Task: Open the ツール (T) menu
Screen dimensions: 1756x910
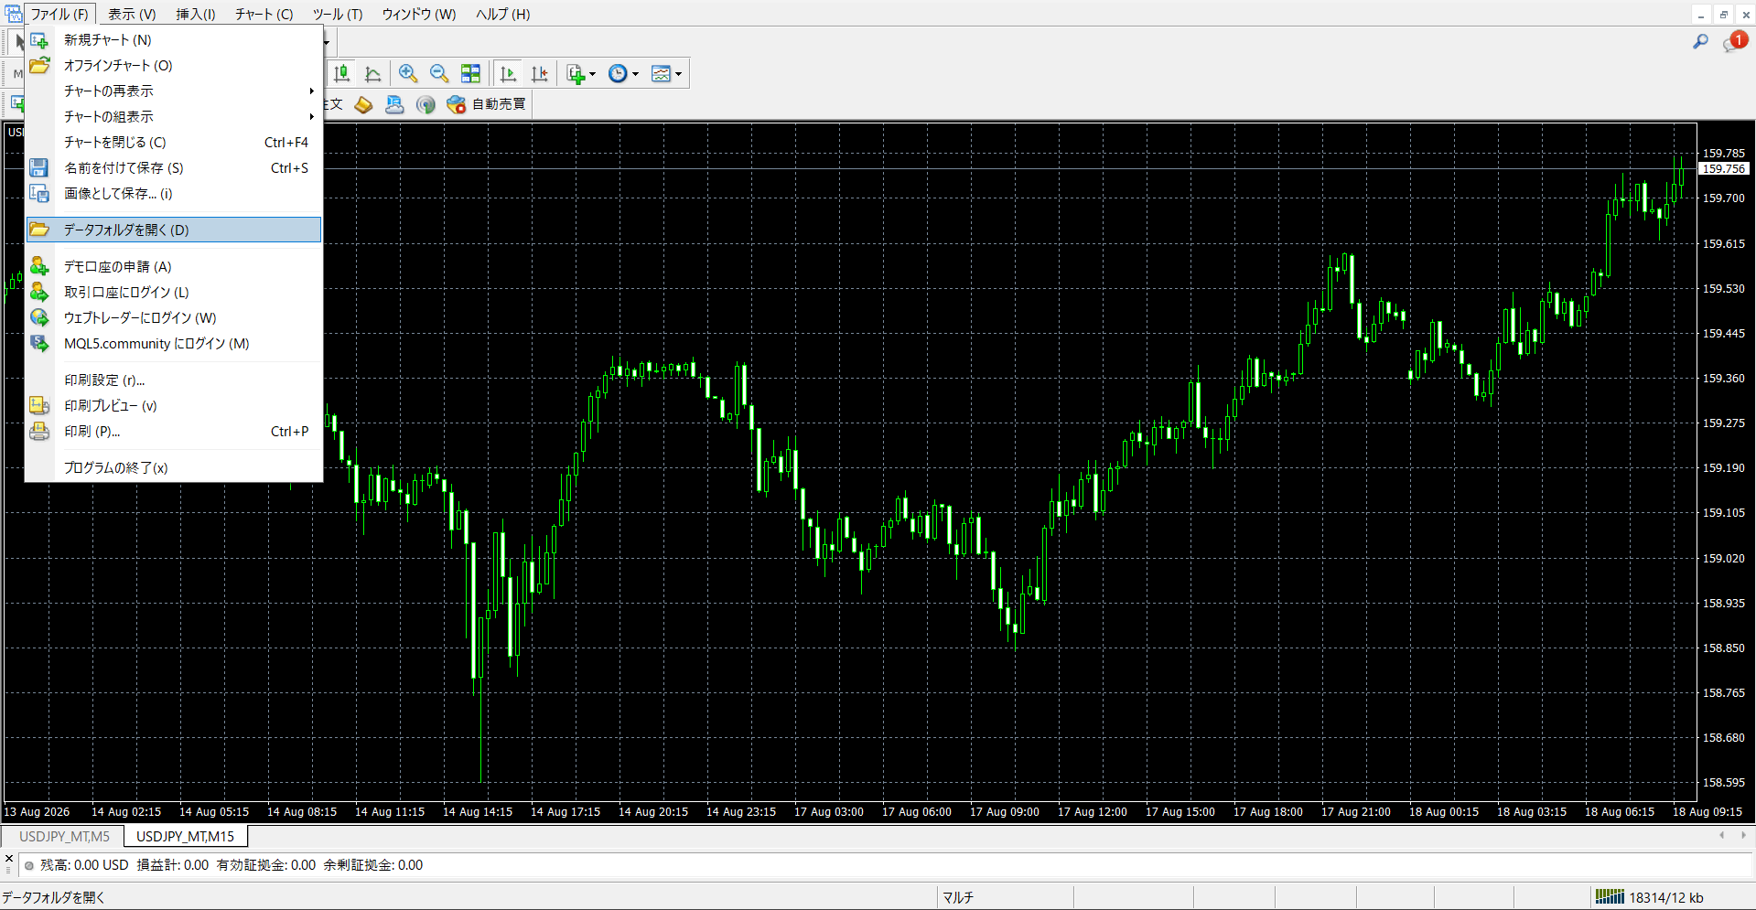Action: tap(338, 14)
